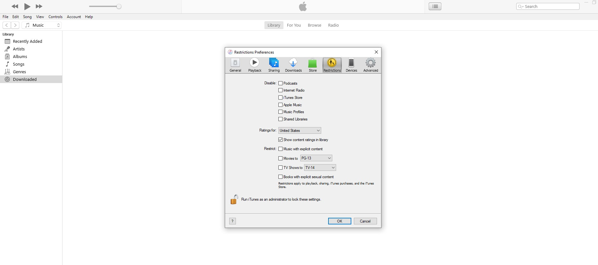Open the Edit menu
The image size is (598, 265).
[16, 17]
